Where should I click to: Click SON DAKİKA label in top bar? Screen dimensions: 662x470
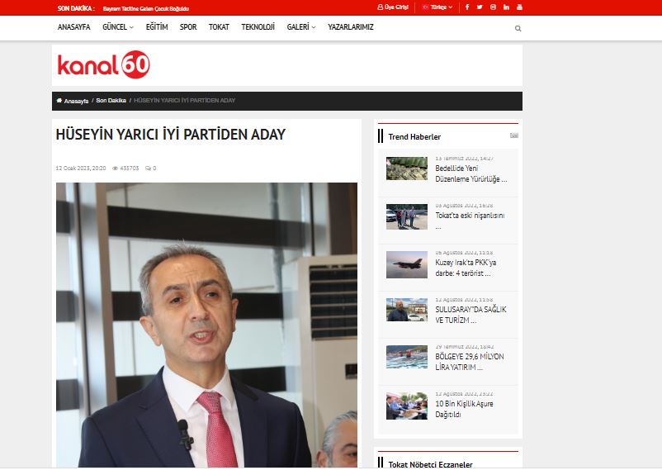point(76,8)
